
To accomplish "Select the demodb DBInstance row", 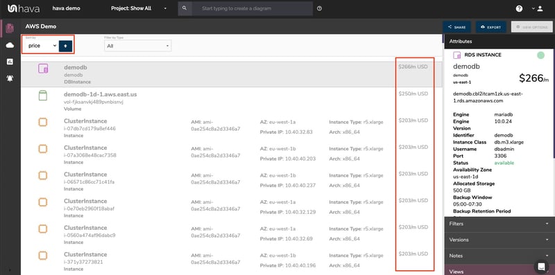I will [x=232, y=75].
